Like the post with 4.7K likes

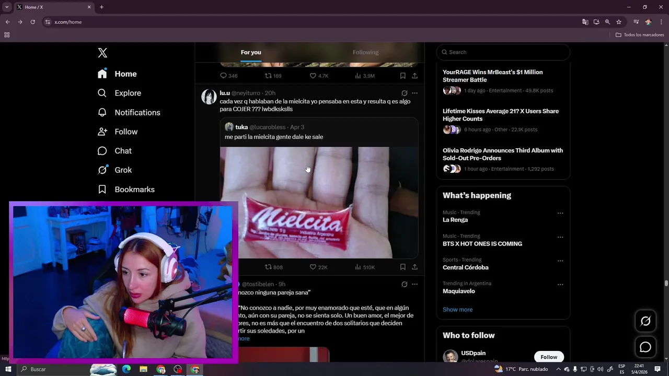point(318,76)
